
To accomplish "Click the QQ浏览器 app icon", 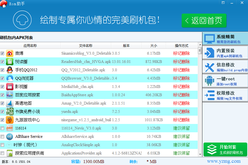I will point(10,78).
